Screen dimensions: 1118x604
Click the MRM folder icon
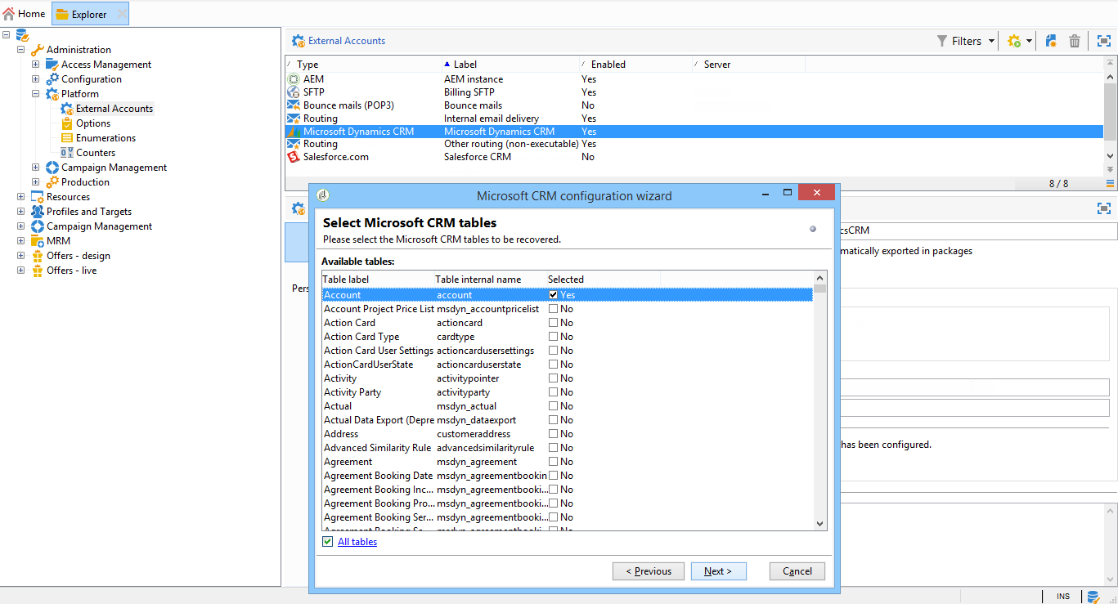(x=37, y=241)
